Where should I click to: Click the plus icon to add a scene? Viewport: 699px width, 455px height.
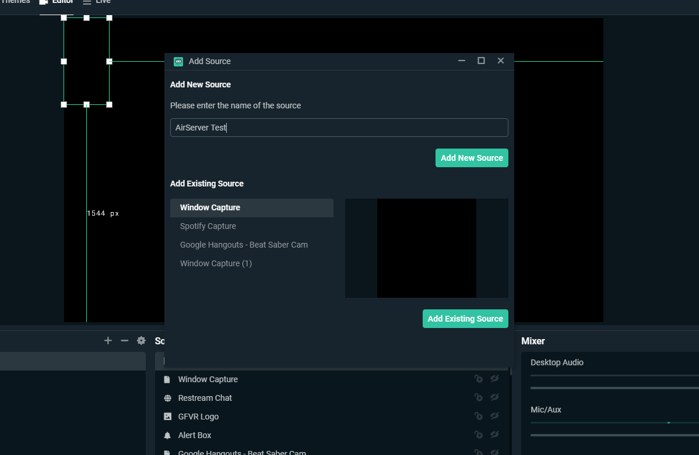(108, 340)
